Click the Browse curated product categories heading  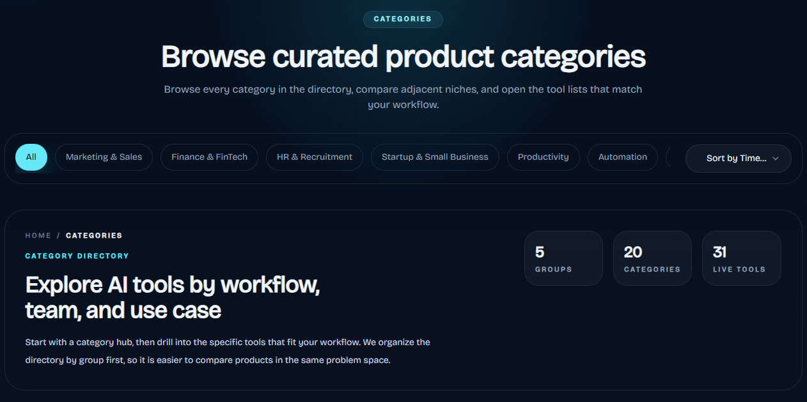click(403, 57)
